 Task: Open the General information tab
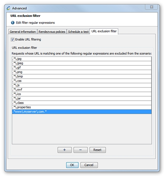click(x=23, y=32)
